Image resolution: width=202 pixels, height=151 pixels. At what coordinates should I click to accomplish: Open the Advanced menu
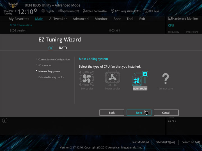(x=81, y=19)
